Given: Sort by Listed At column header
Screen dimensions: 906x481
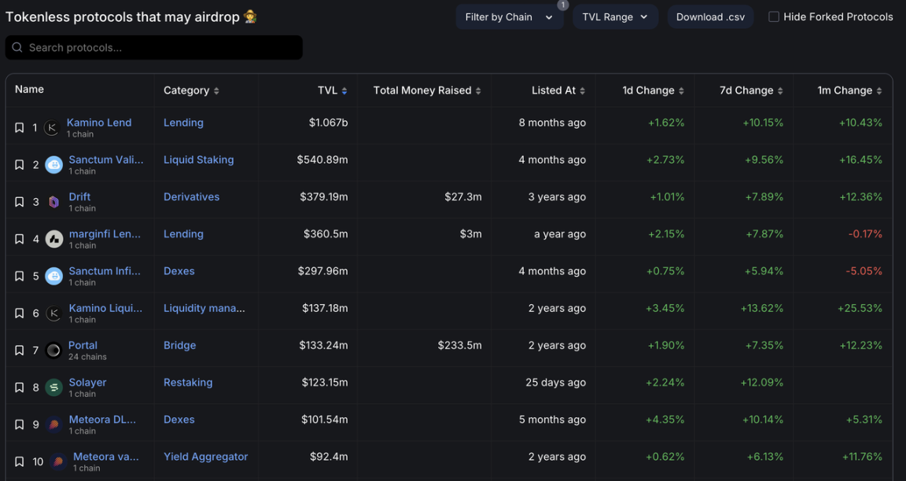Looking at the screenshot, I should (558, 90).
